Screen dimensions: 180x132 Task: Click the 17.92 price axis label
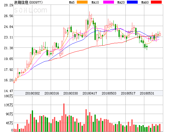[x=8, y=70]
